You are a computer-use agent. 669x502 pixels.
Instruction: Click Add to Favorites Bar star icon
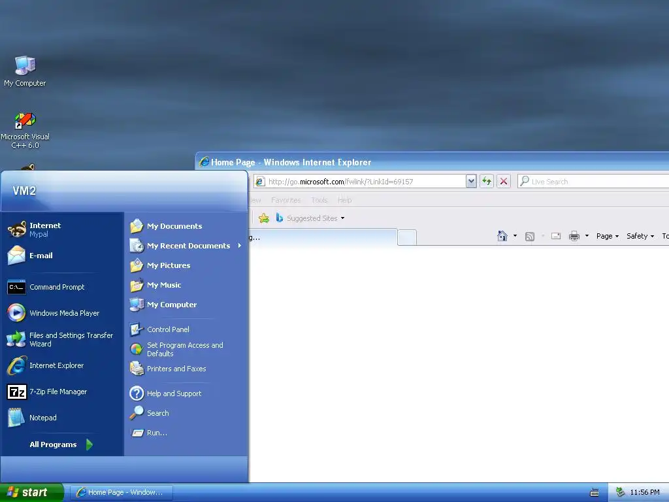click(x=264, y=218)
